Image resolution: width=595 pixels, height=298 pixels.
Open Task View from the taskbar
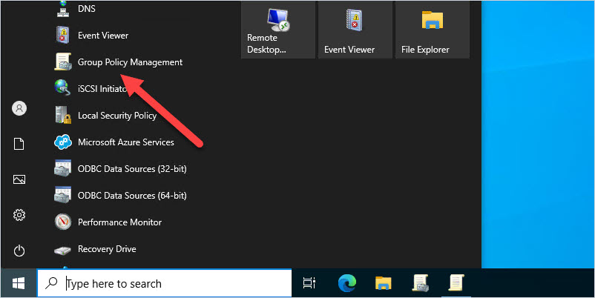(x=309, y=283)
